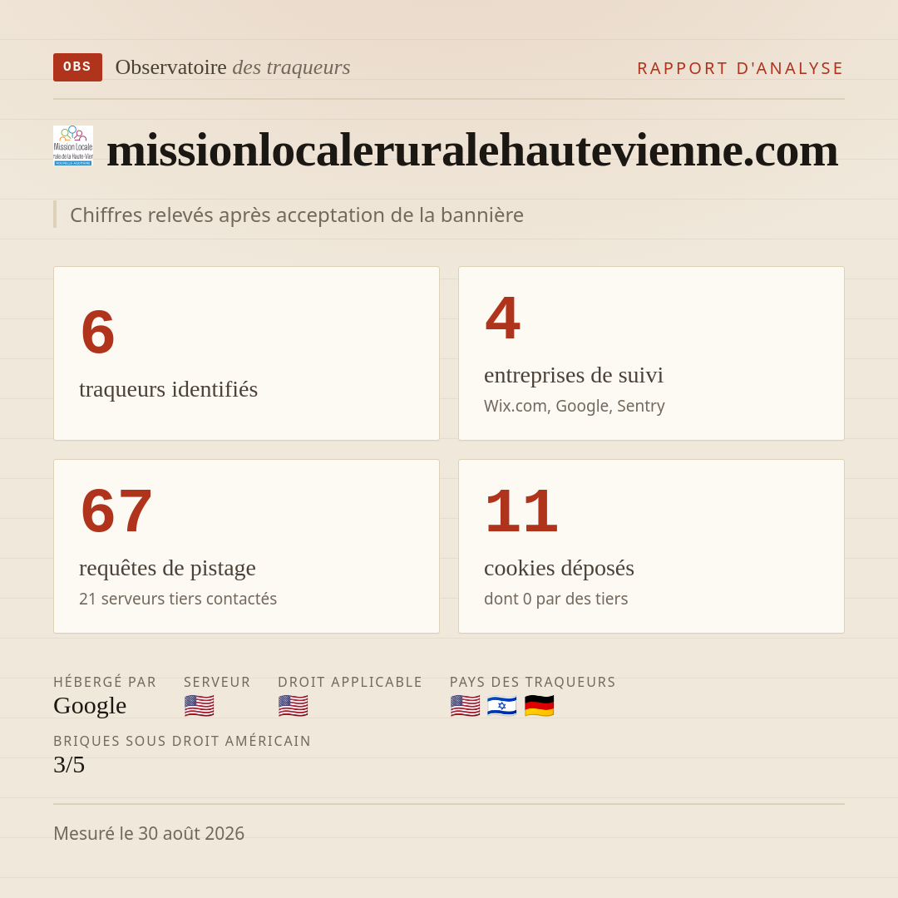
Task: Click 'Wix.com, Google, Sentry' company list
Action: pos(575,406)
